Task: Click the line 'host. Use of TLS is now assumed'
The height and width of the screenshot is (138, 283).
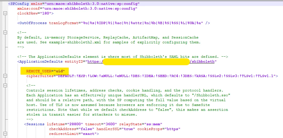Action: click(x=118, y=105)
